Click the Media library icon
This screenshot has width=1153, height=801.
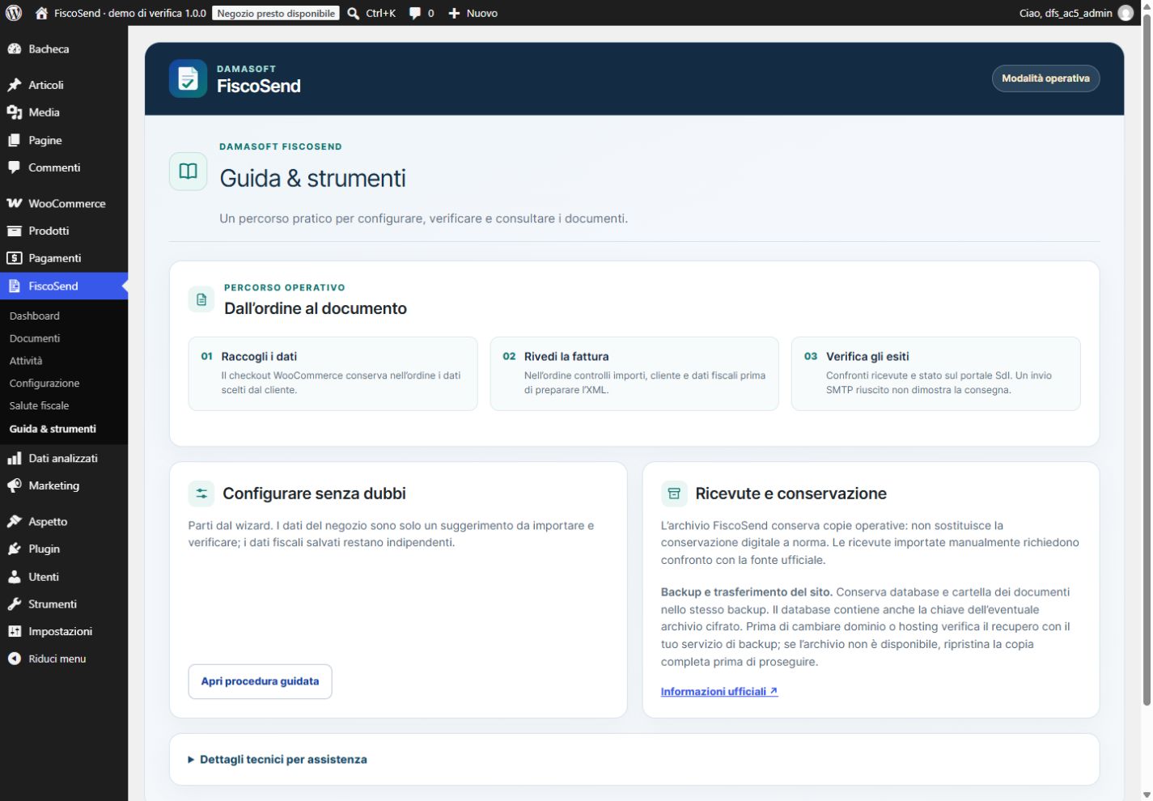(15, 112)
